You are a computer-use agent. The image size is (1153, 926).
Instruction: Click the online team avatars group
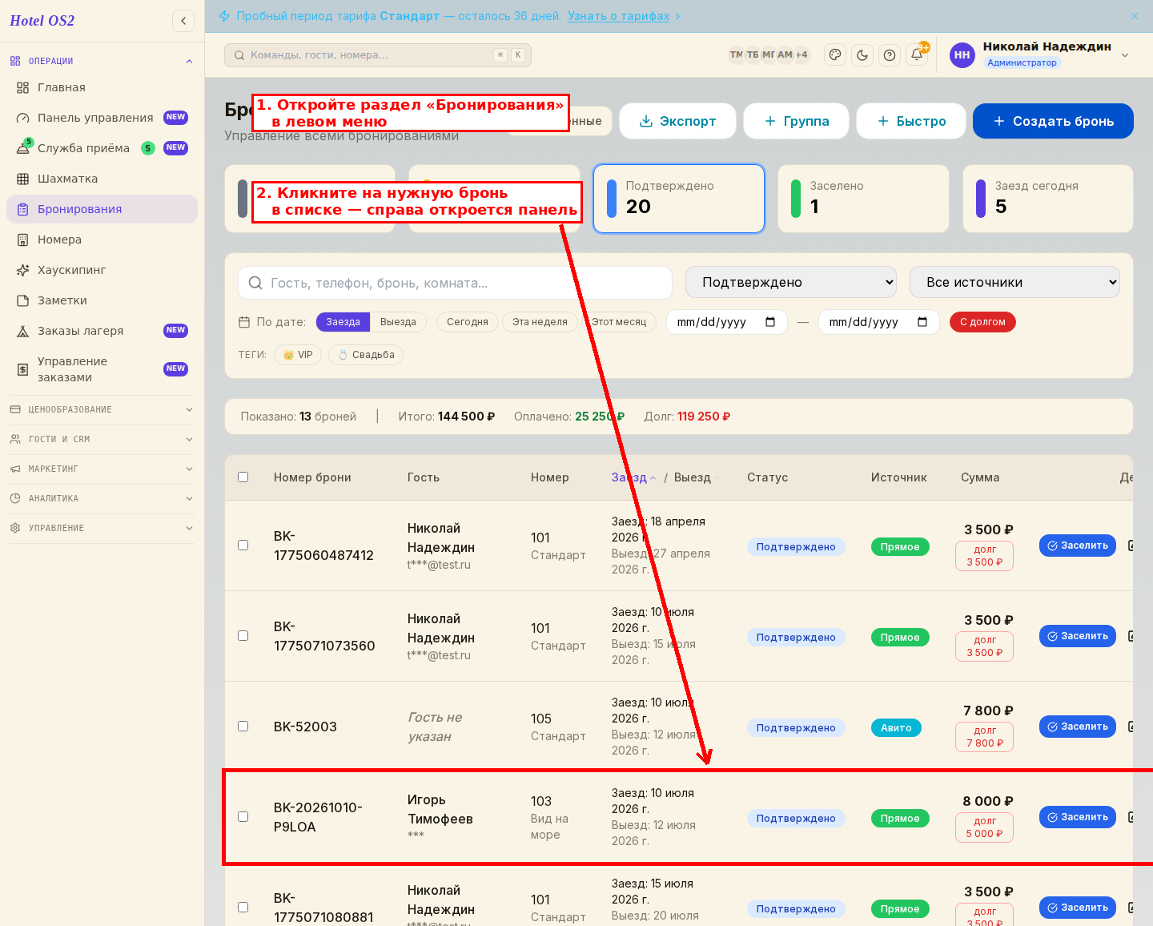pos(769,55)
